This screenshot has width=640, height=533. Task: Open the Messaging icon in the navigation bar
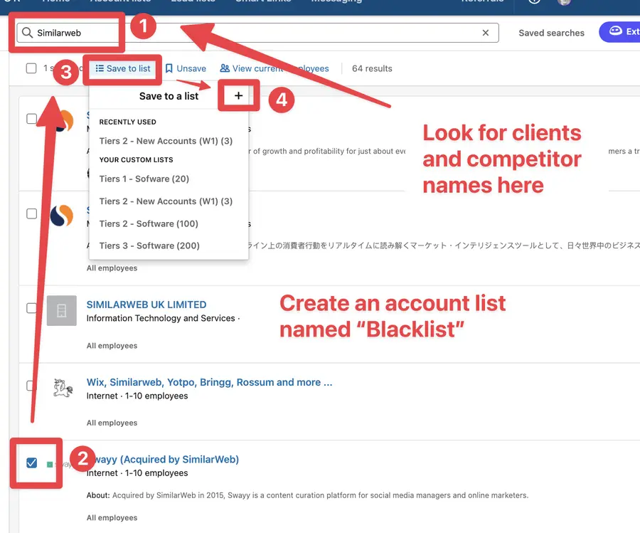tap(336, 2)
